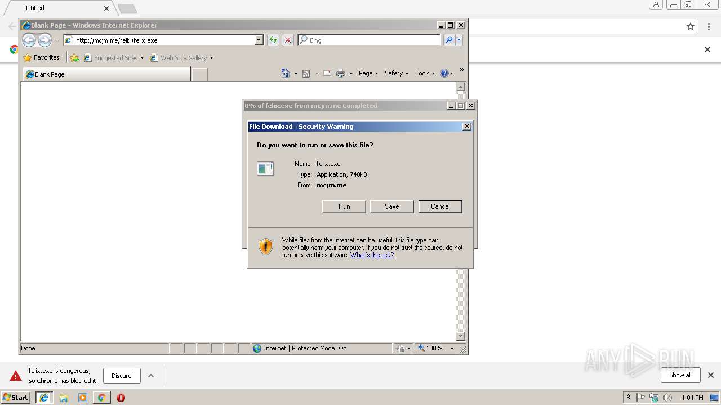
Task: Click the volume speaker tray icon
Action: coord(667,398)
